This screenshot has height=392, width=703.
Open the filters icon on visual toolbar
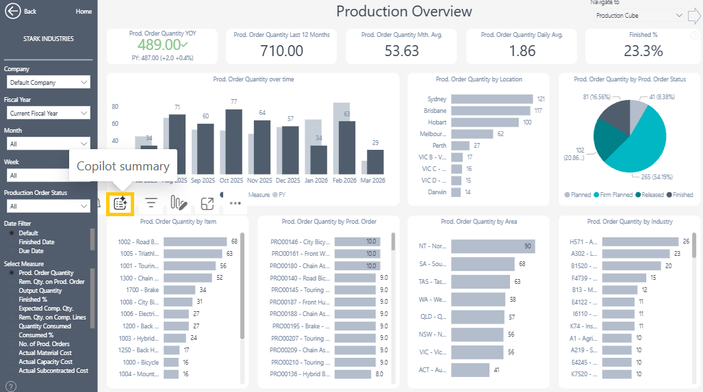(x=151, y=203)
